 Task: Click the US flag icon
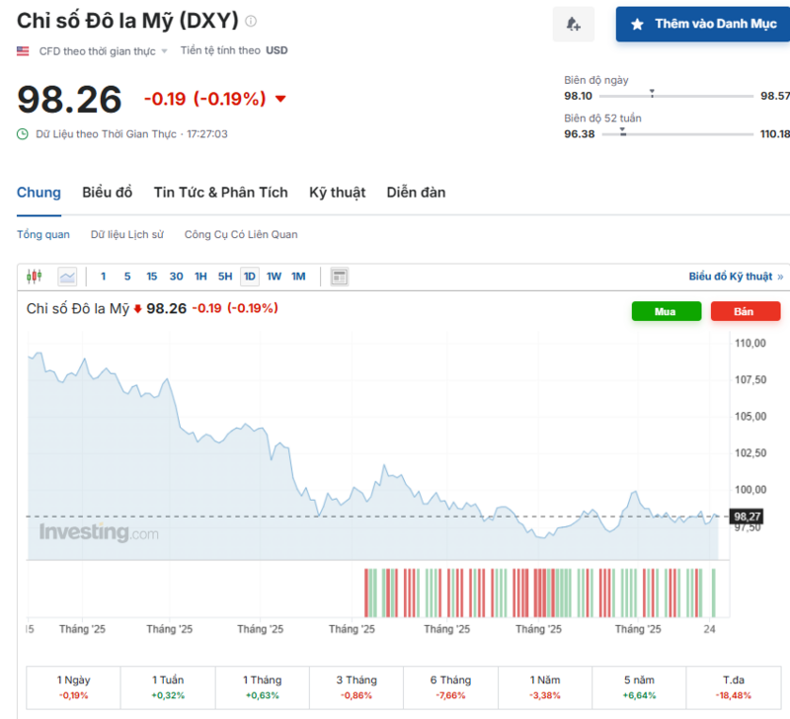click(22, 49)
